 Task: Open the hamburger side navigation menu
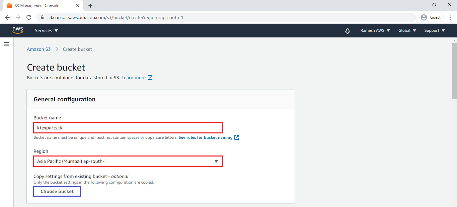(x=7, y=44)
